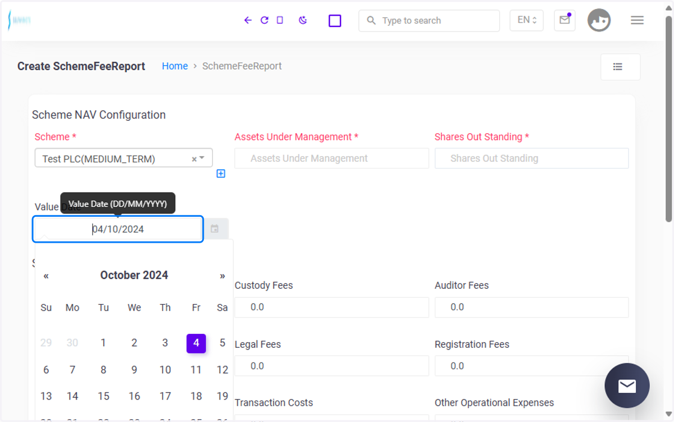
Task: Click the search magnifier icon
Action: [x=371, y=20]
